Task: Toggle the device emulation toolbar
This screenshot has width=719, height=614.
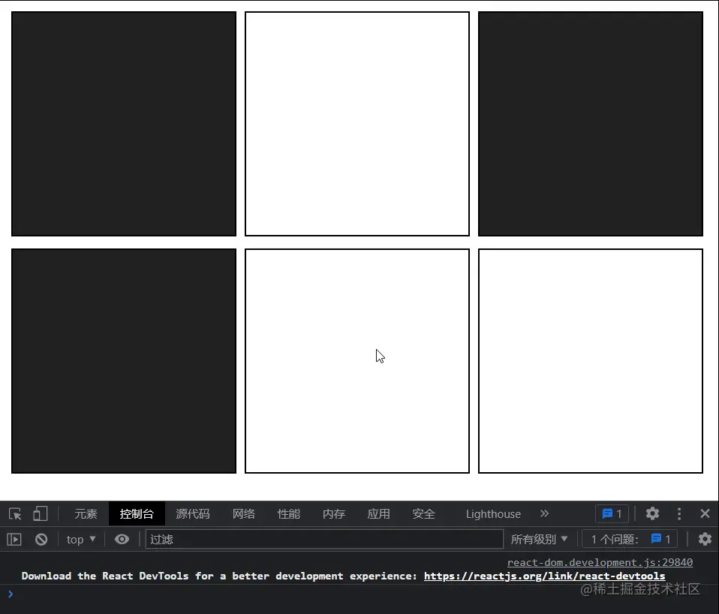Action: 41,513
